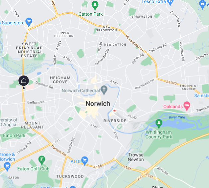This screenshot has height=188, width=209.
Task: Click the Catton Park text label
Action: coord(91,14)
